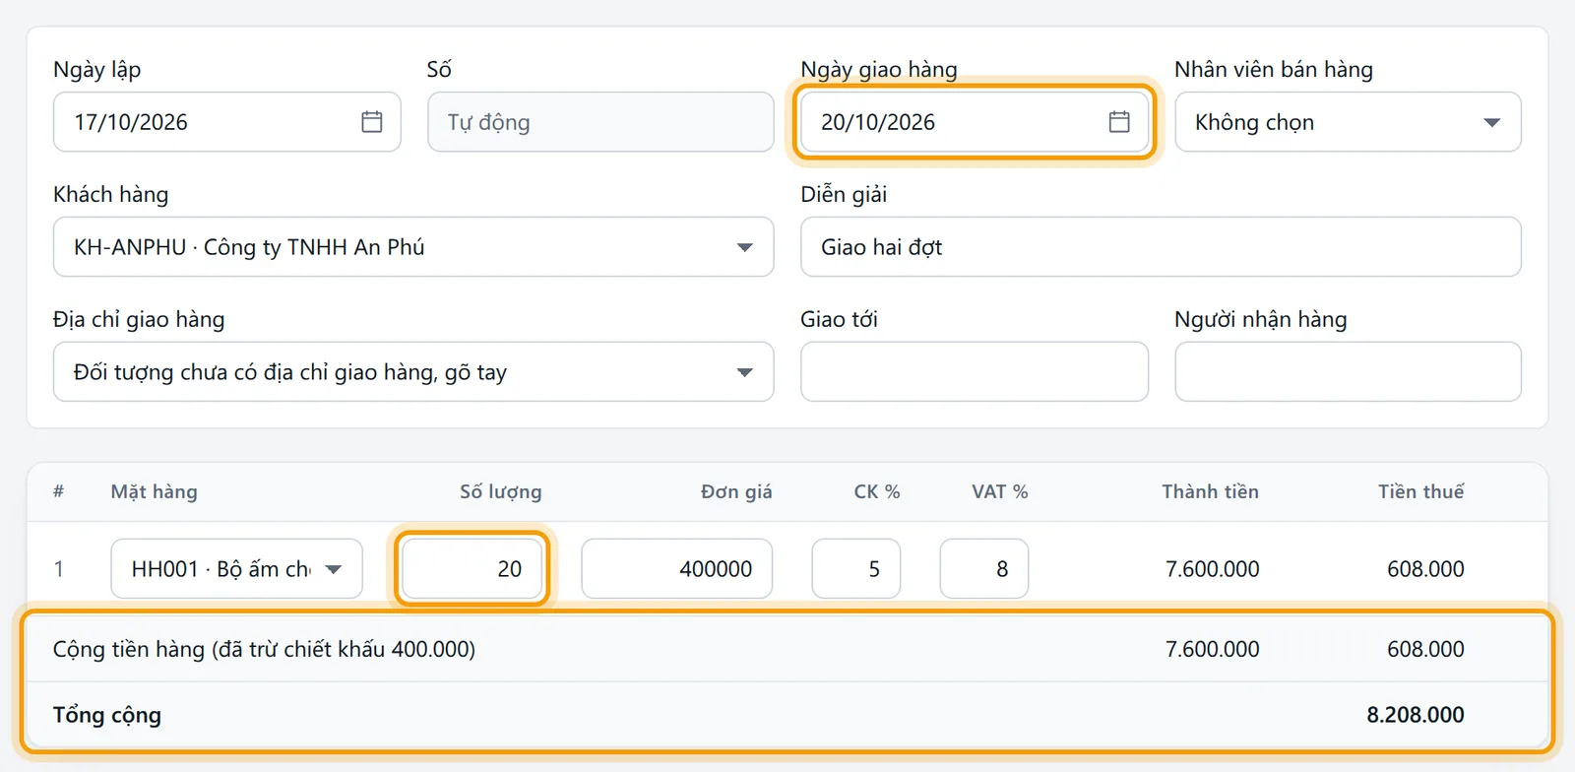Open the Khách hàng customer dropdown
The height and width of the screenshot is (772, 1575).
(413, 247)
